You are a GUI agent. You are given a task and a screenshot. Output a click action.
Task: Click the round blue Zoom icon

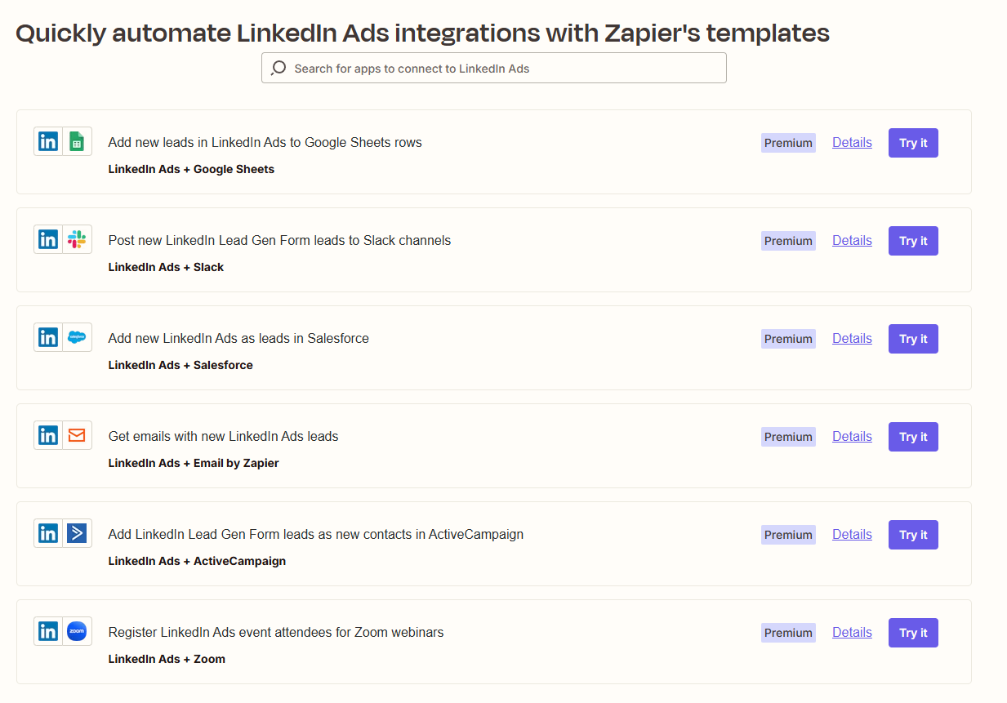point(77,632)
